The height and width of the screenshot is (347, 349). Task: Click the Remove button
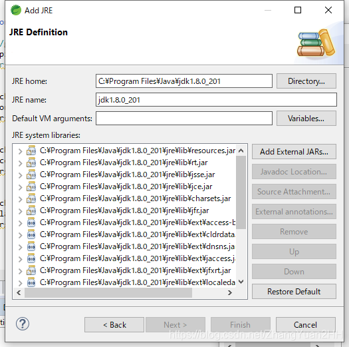pyautogui.click(x=294, y=232)
